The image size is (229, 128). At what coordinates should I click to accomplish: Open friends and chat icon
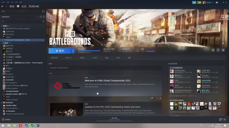225,119
